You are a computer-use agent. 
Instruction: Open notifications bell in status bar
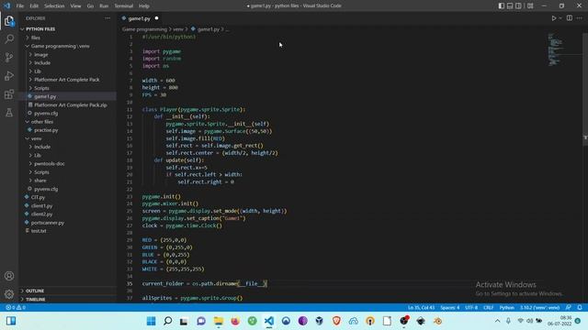(x=580, y=308)
